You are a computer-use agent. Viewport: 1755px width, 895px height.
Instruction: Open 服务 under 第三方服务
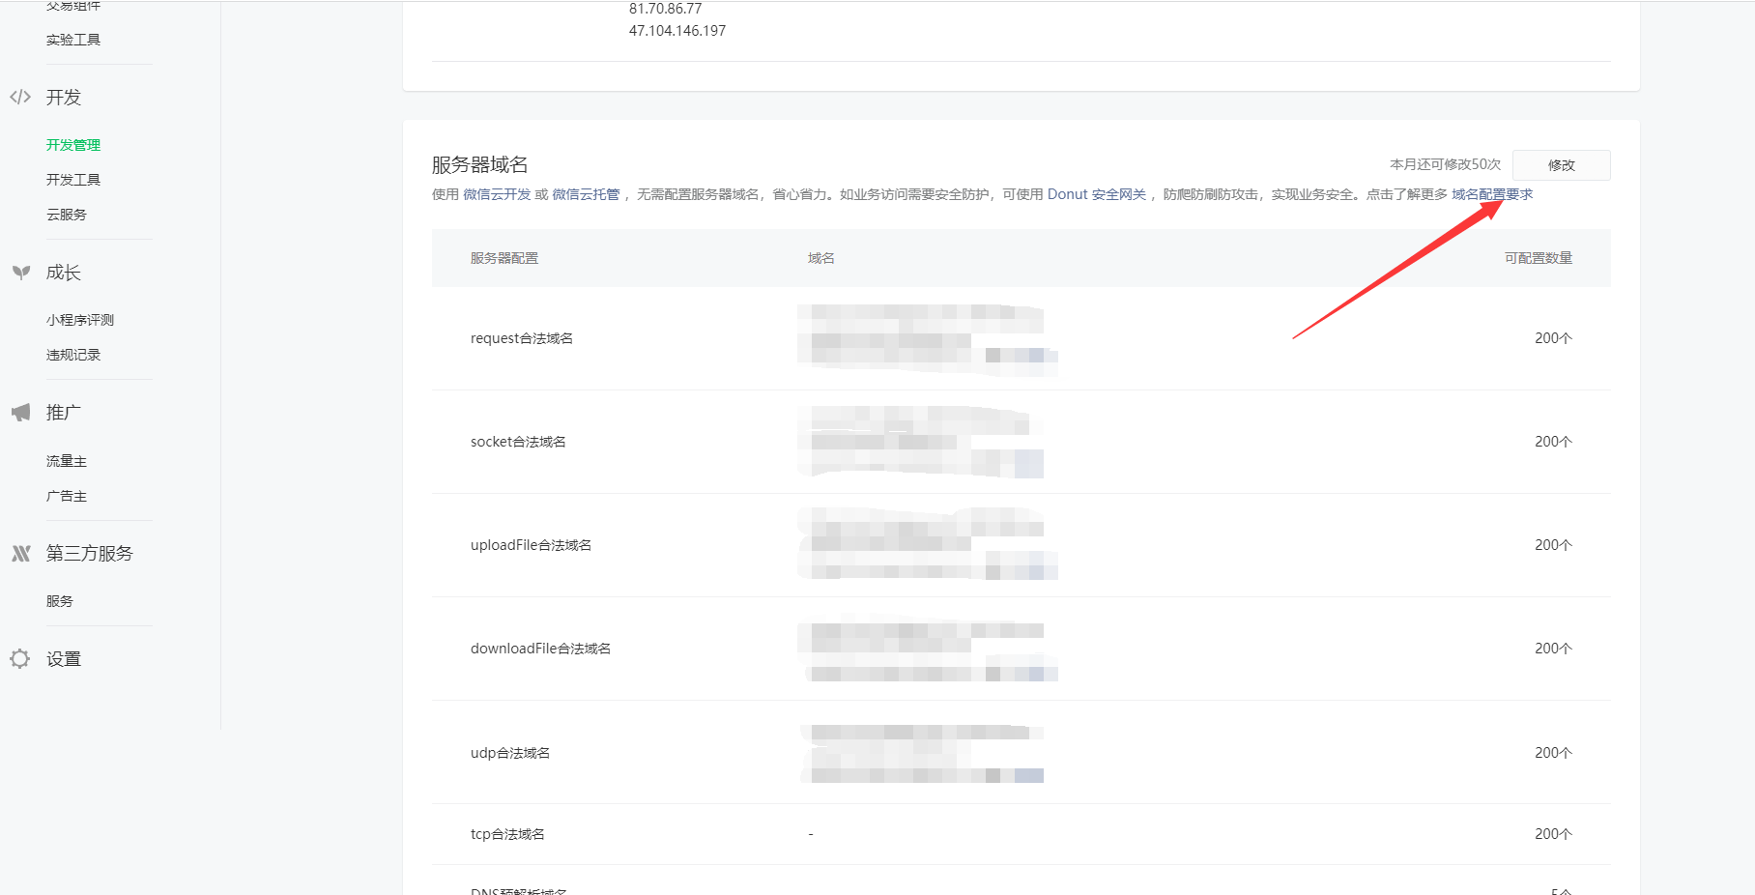60,601
